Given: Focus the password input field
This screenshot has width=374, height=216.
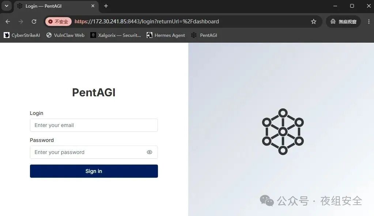Looking at the screenshot, I should [94, 152].
